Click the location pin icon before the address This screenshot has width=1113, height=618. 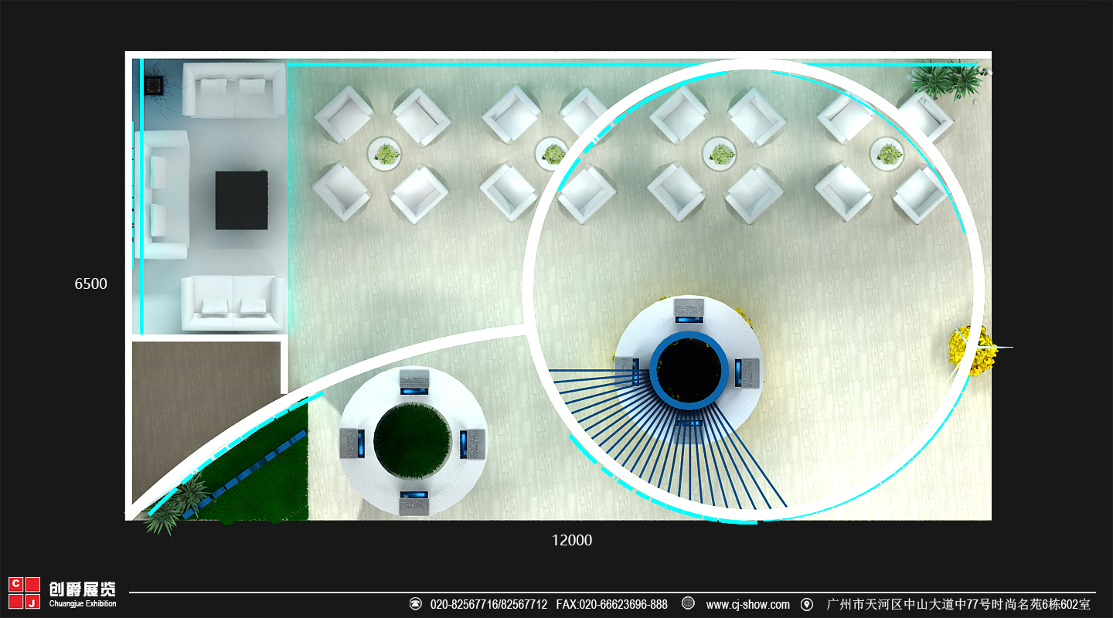click(x=807, y=604)
